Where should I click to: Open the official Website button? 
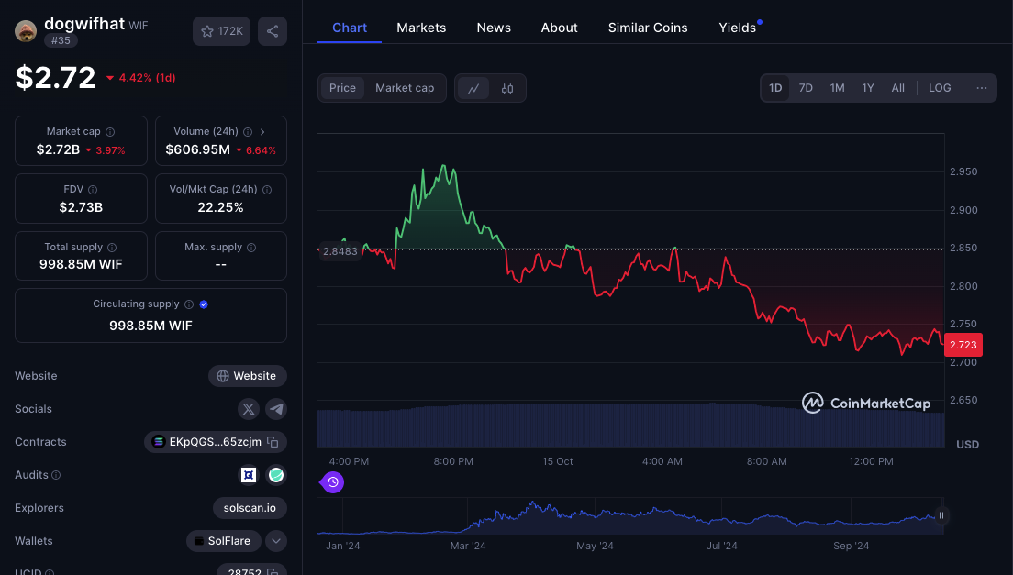coord(248,376)
